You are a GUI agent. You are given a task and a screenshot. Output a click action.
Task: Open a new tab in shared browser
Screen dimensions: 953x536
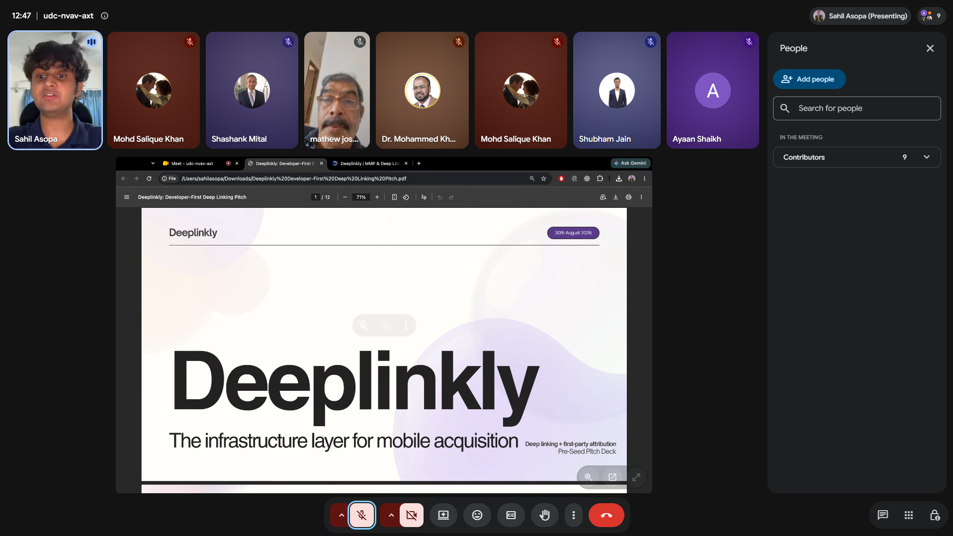tap(419, 163)
